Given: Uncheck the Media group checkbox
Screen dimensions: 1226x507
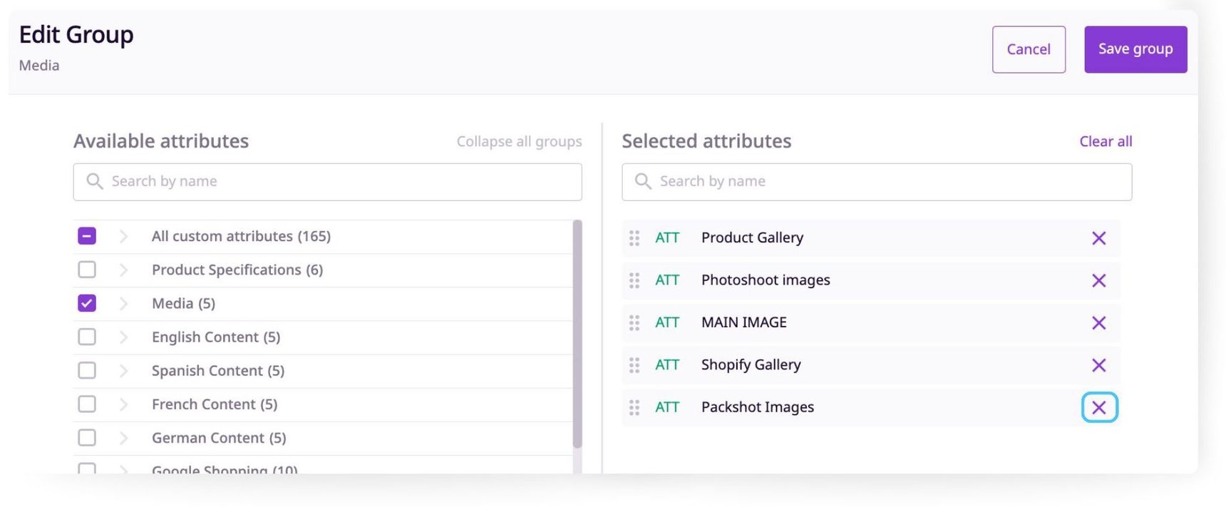Looking at the screenshot, I should [87, 303].
